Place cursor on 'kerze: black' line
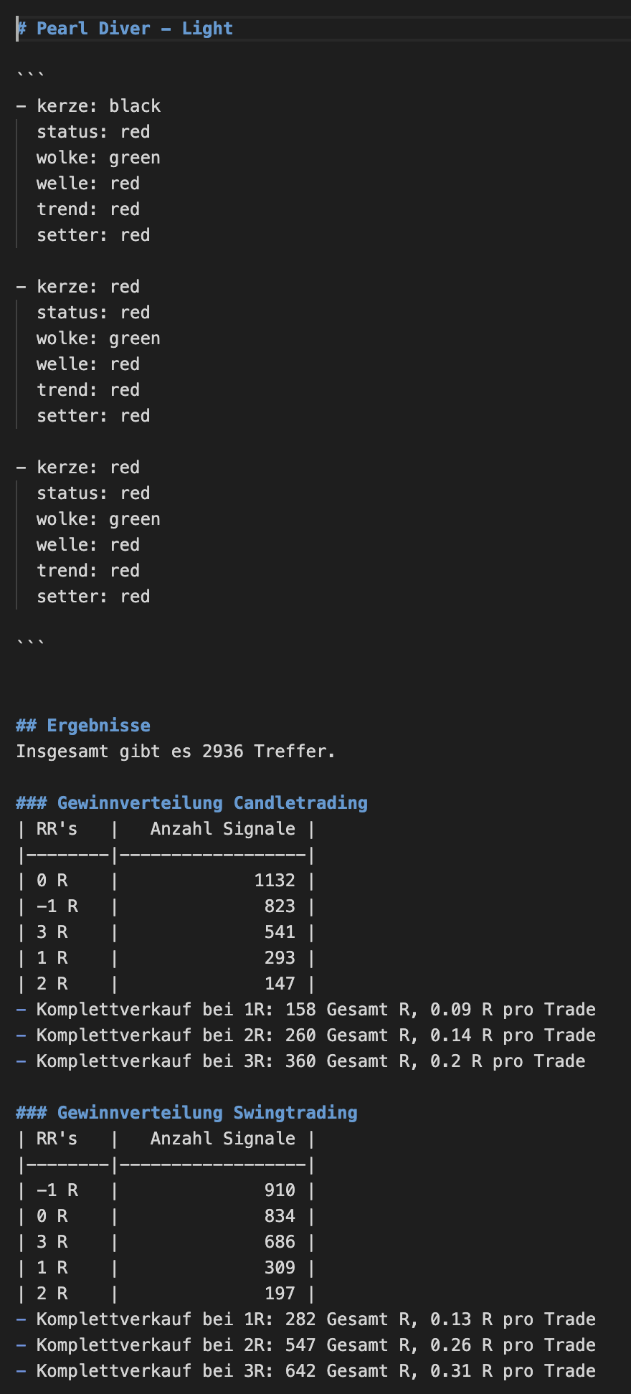The width and height of the screenshot is (631, 1394). coord(98,106)
